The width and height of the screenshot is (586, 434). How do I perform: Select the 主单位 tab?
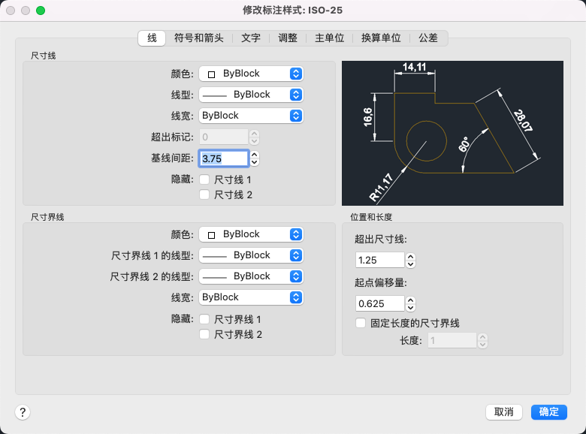pyautogui.click(x=330, y=38)
